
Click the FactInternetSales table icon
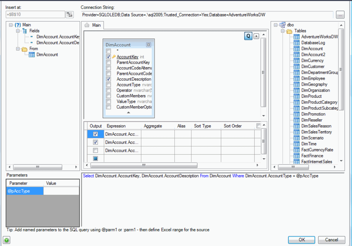click(296, 162)
